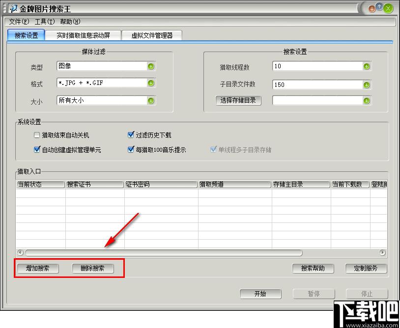
Task: Click the 搜索证书 column header
Action: (95, 185)
